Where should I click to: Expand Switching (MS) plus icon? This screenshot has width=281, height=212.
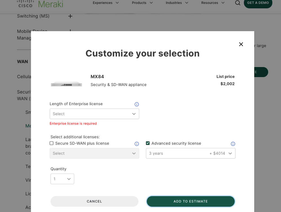point(70,16)
